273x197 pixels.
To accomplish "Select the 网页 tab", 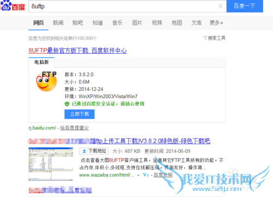I will coord(38,23).
